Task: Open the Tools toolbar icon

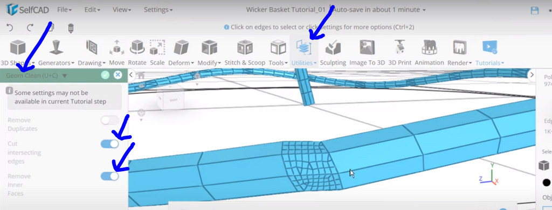Action: 278,53
